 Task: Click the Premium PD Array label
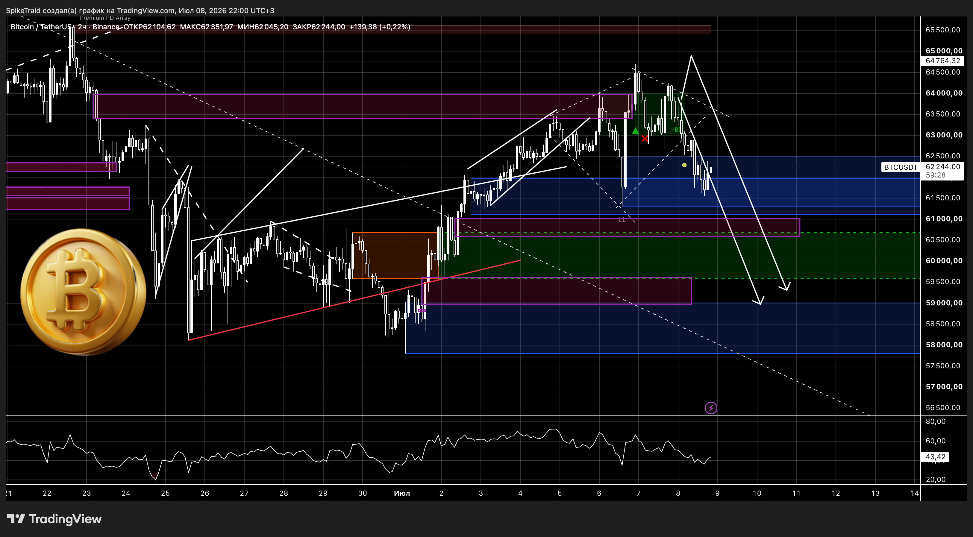(x=105, y=18)
